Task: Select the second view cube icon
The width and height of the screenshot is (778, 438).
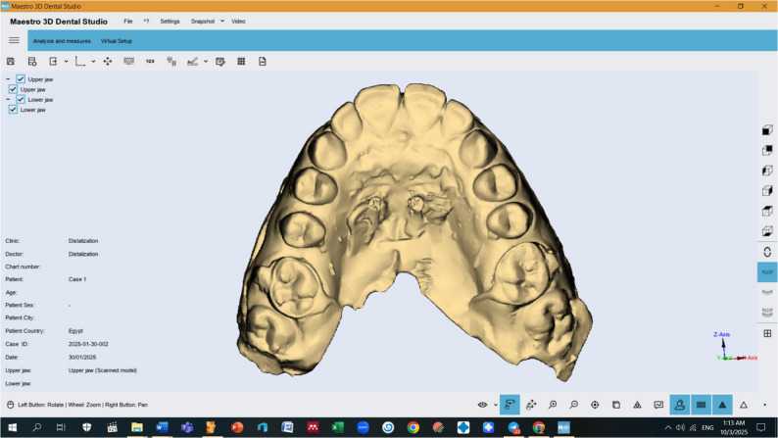Action: (x=767, y=150)
